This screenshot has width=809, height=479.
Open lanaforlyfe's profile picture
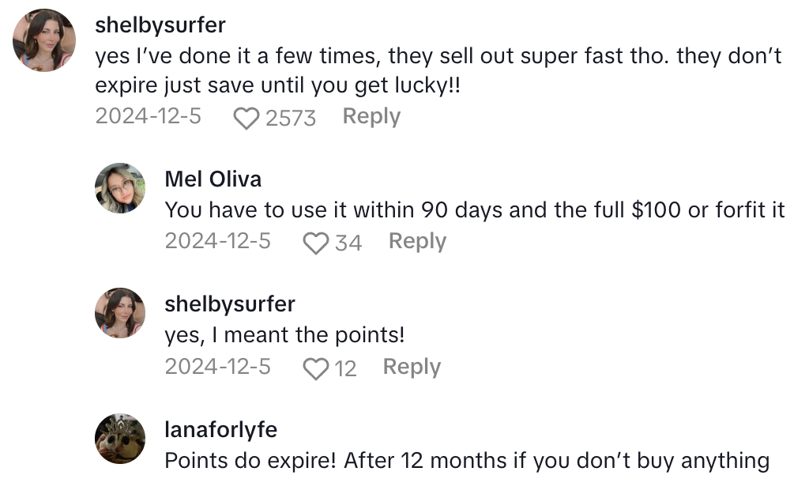click(x=120, y=438)
